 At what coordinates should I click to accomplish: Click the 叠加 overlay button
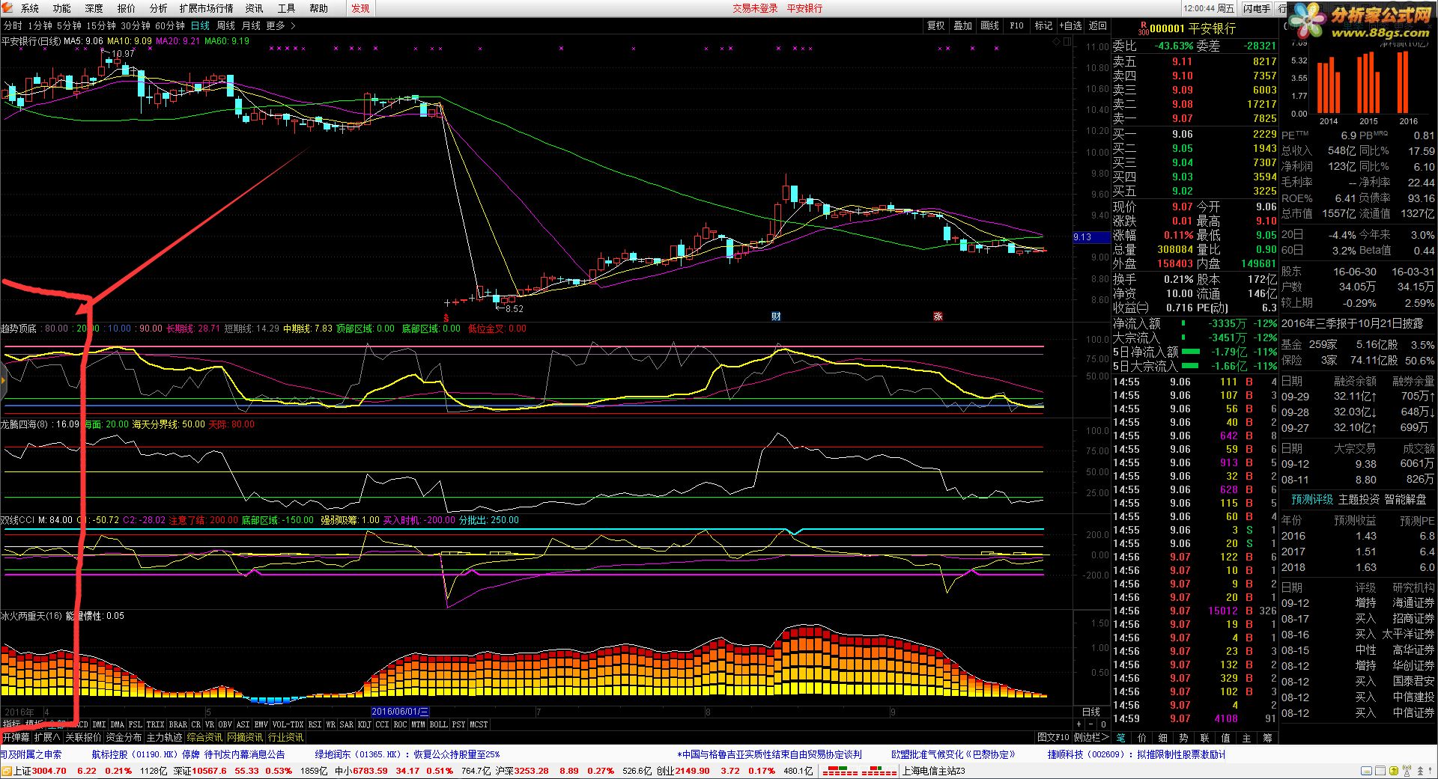pos(963,25)
